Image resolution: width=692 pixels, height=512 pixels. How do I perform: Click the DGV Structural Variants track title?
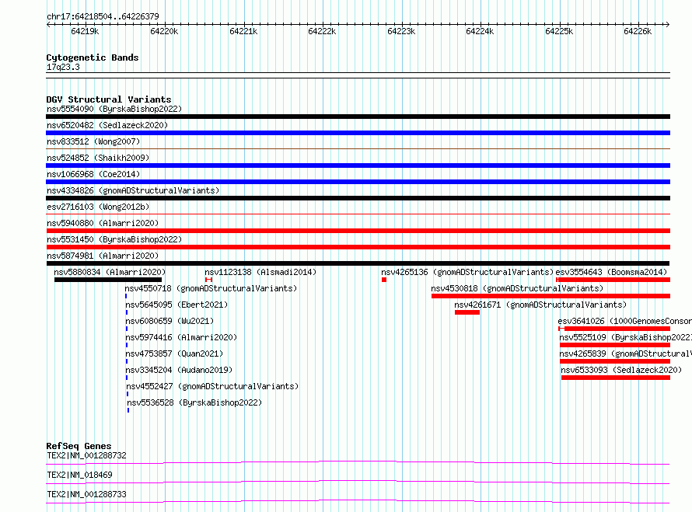tap(109, 99)
